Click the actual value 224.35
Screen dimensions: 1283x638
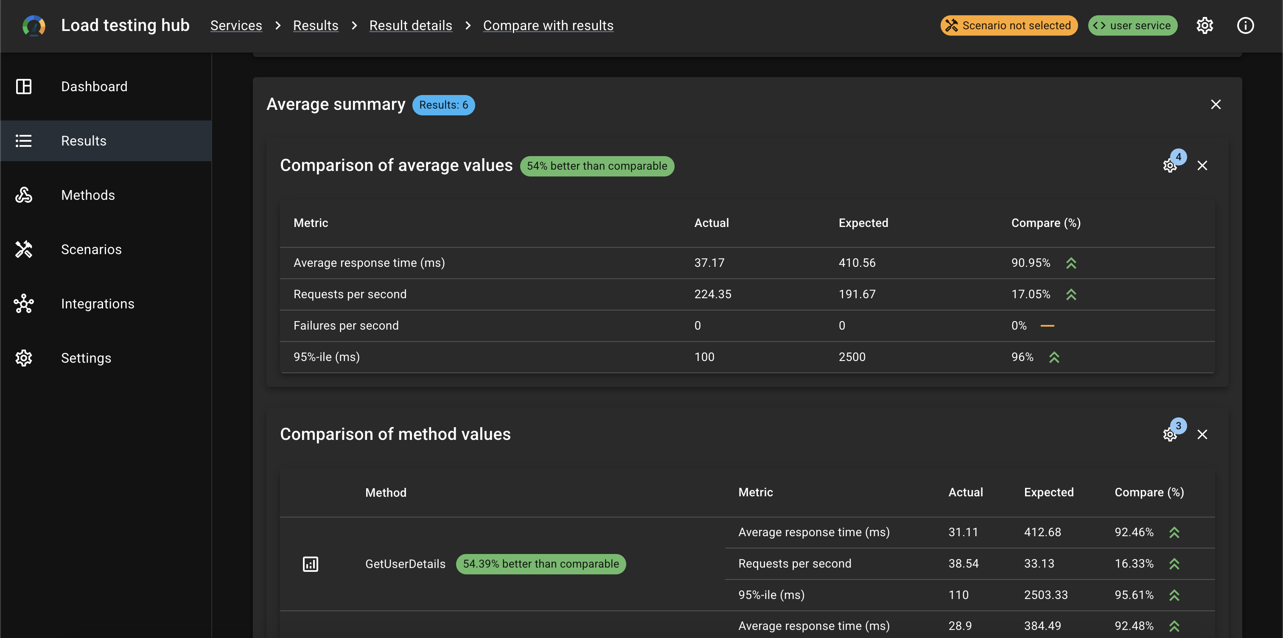(713, 294)
